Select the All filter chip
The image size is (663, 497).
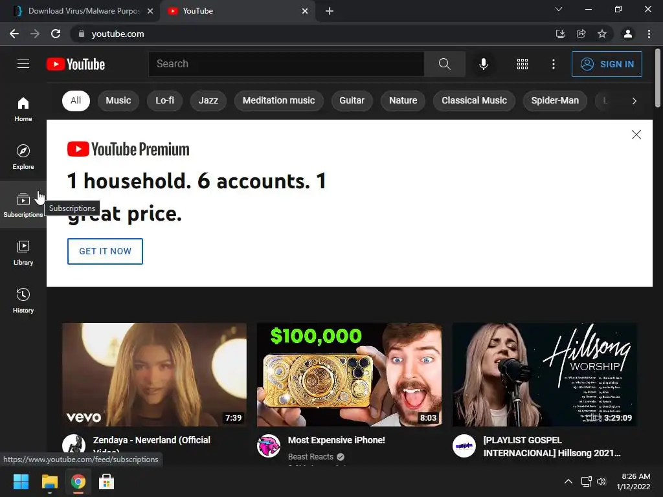click(76, 100)
